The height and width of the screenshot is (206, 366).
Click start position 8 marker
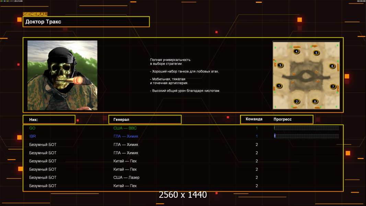tap(315, 101)
